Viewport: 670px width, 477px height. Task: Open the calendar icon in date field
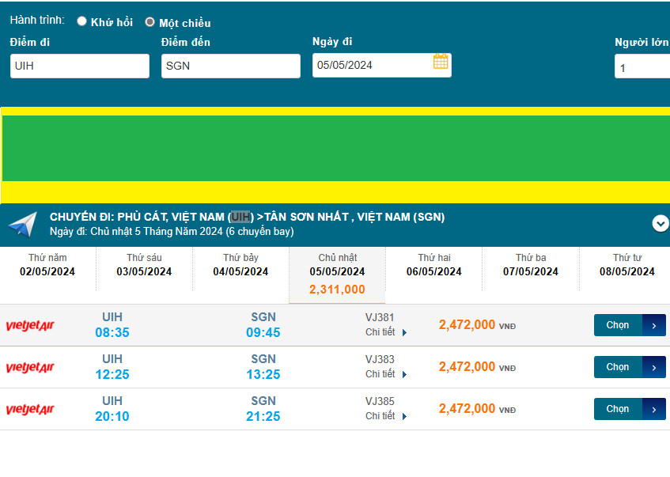pos(441,62)
